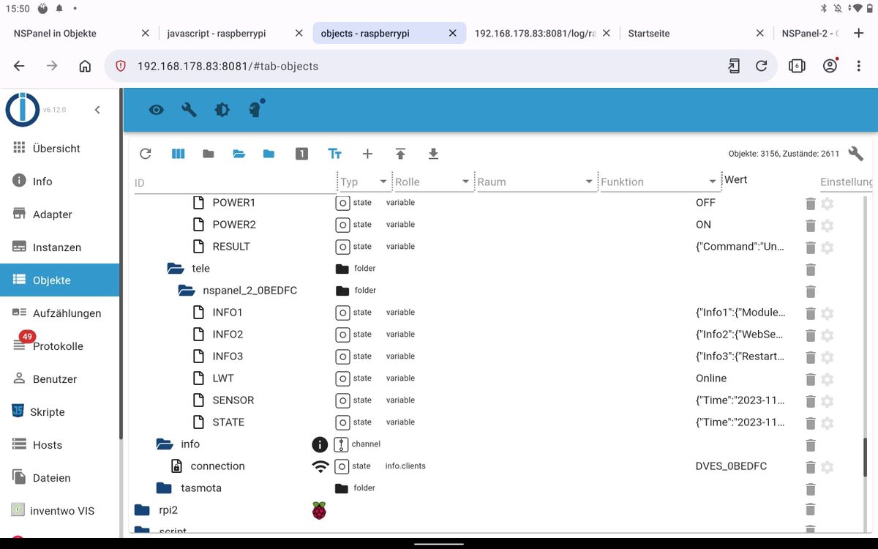This screenshot has height=549, width=878.
Task: Open Aufzählungen in sidebar
Action: [x=59, y=313]
